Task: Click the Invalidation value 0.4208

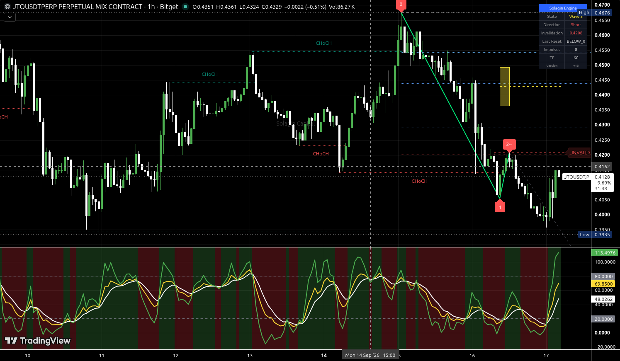Action: pyautogui.click(x=576, y=33)
